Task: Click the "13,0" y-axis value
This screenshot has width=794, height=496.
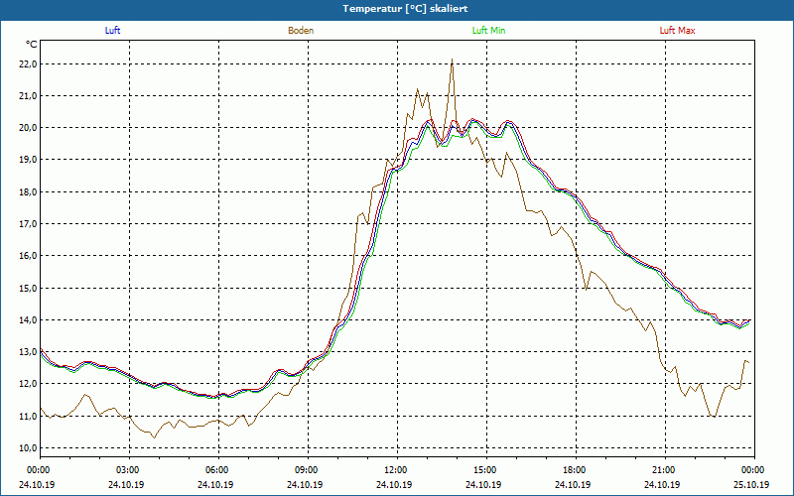Action: point(29,352)
